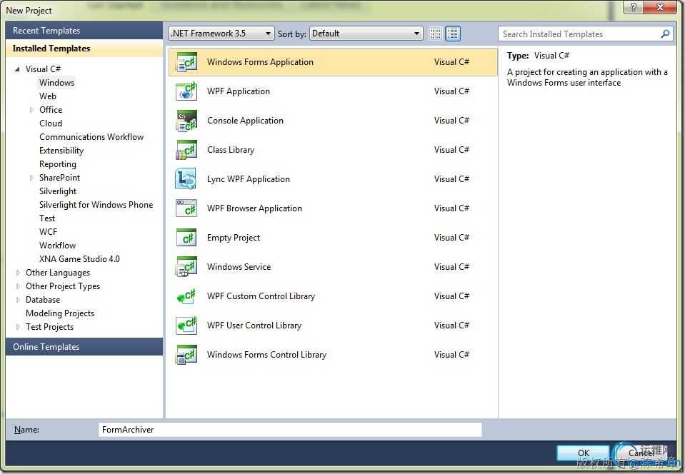Close the New Project dialog
The width and height of the screenshot is (685, 474).
pyautogui.click(x=660, y=6)
